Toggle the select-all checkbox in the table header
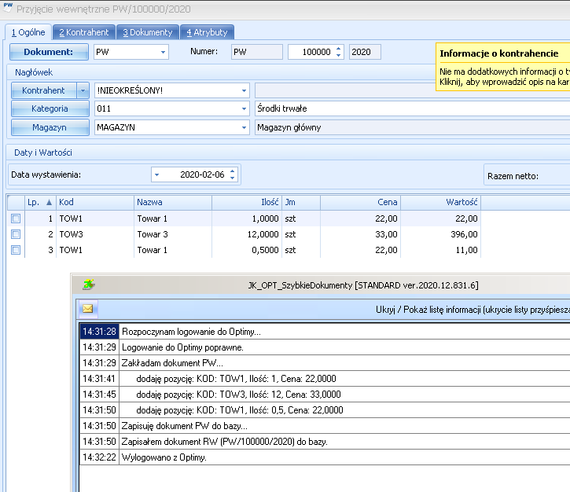The width and height of the screenshot is (570, 492). pyautogui.click(x=15, y=202)
